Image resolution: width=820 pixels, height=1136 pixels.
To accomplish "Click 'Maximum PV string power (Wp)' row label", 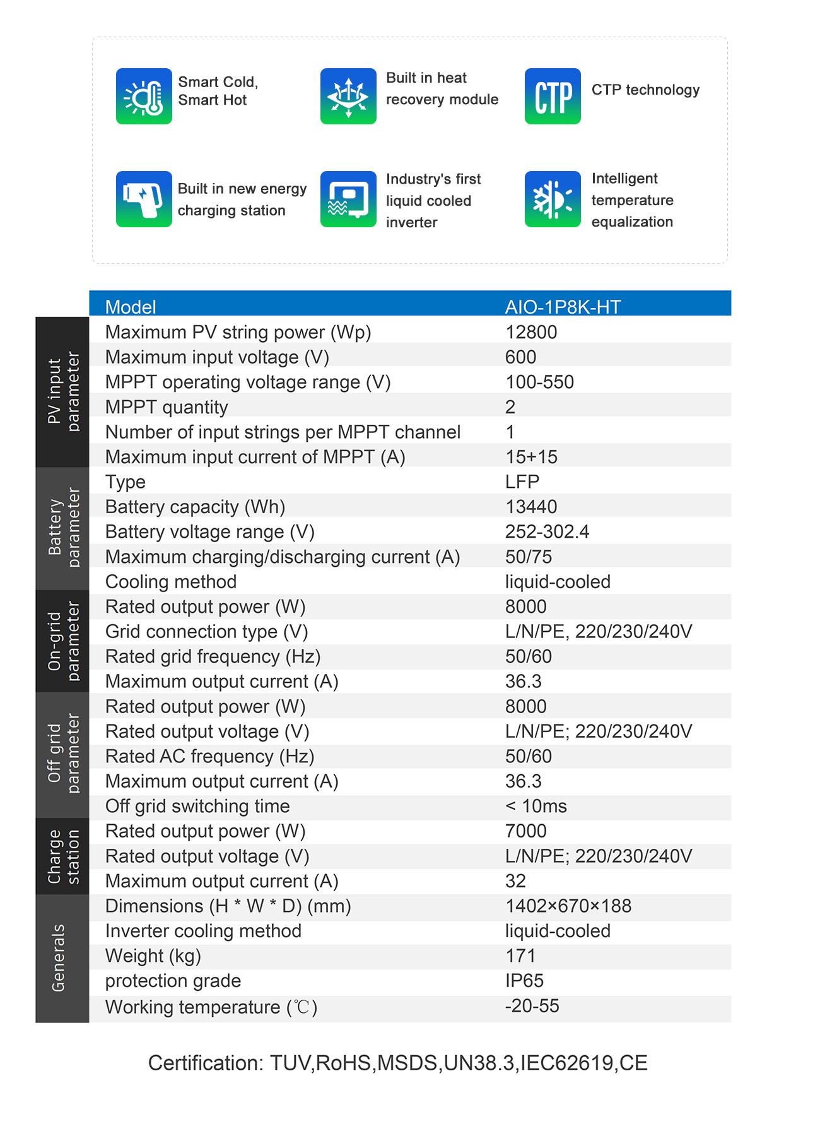I will tap(238, 332).
